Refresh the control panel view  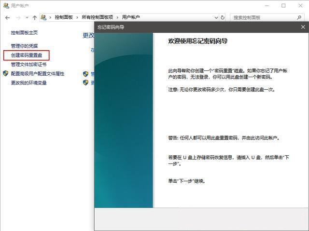click(223, 17)
